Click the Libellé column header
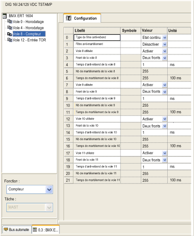 [97, 31]
